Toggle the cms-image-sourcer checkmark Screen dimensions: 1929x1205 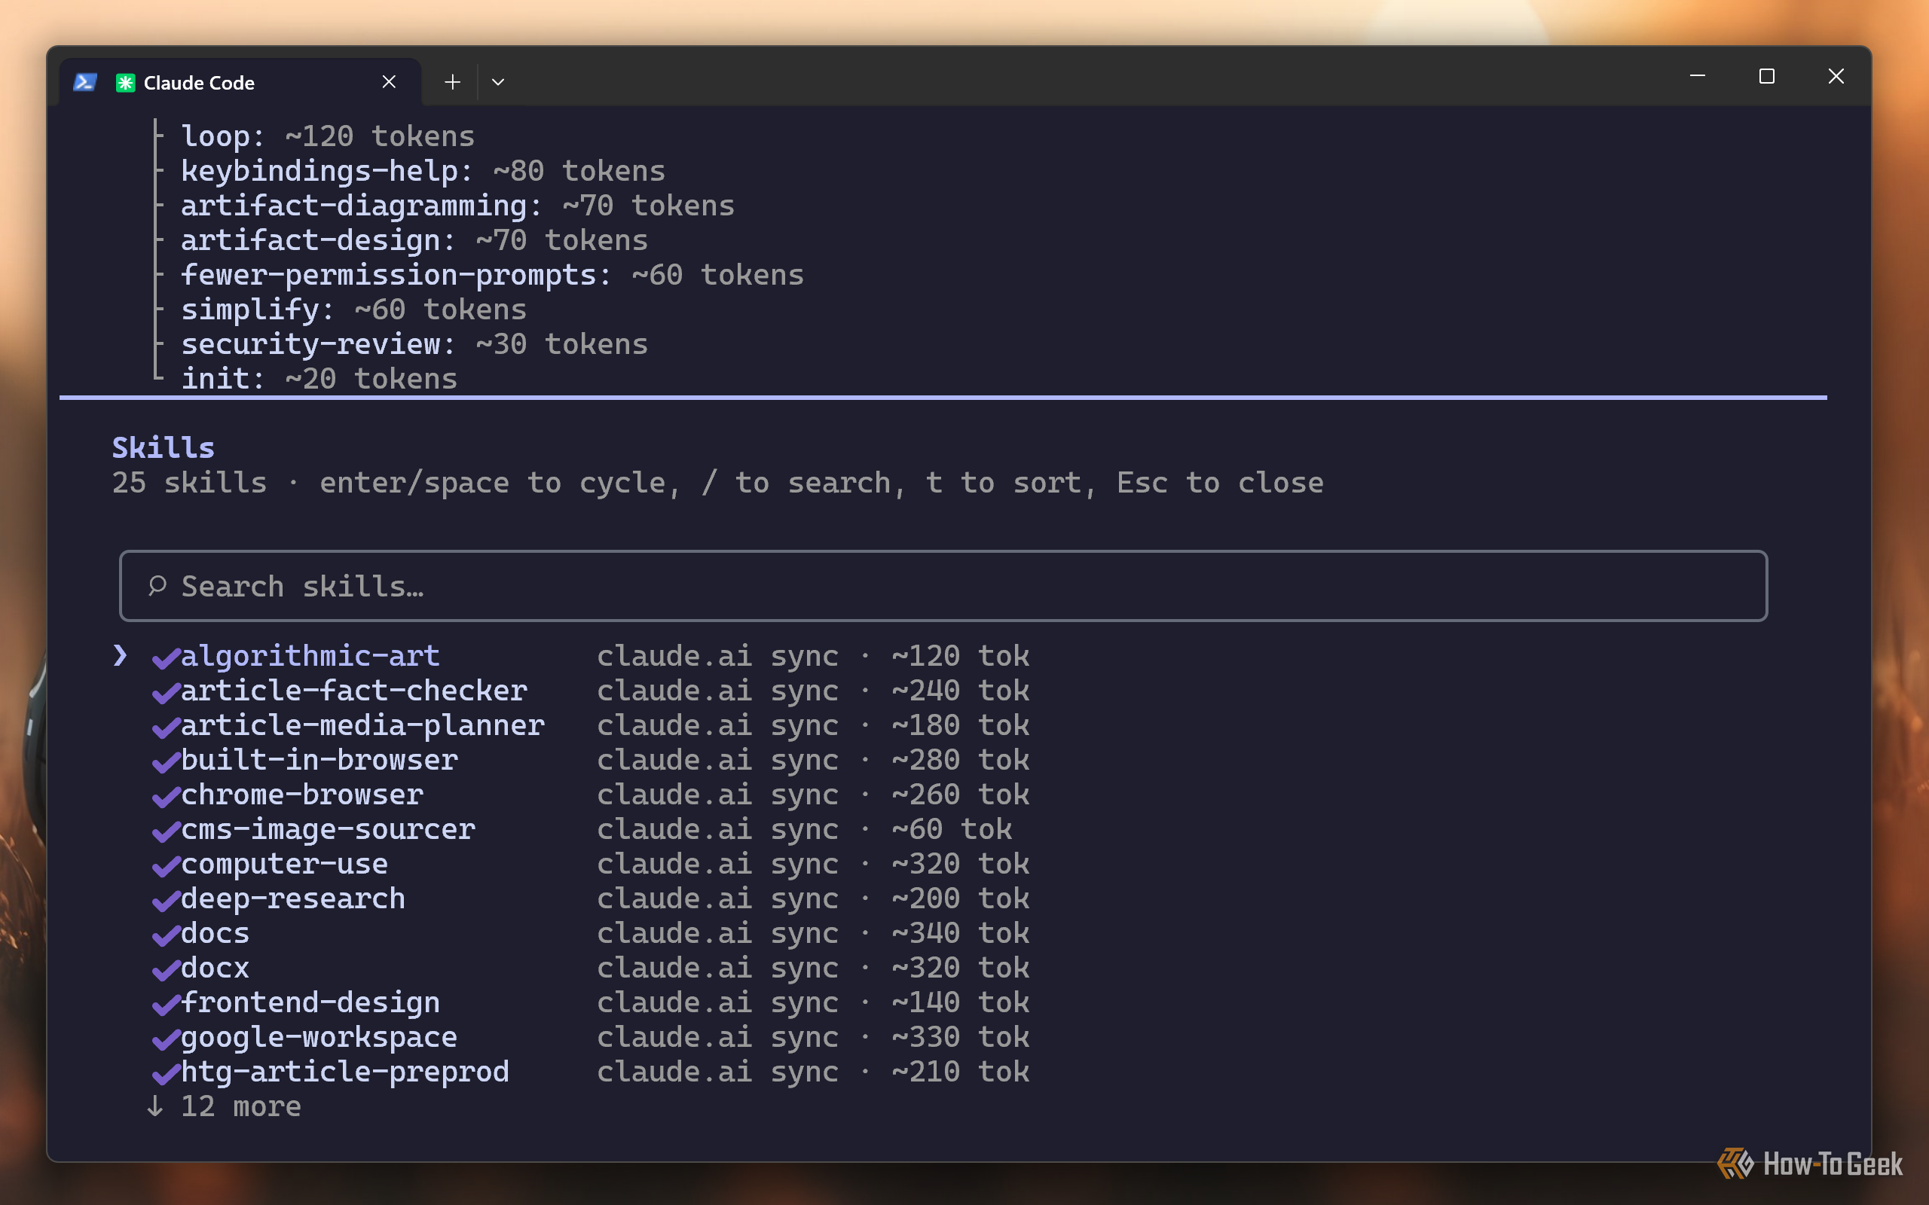(166, 831)
